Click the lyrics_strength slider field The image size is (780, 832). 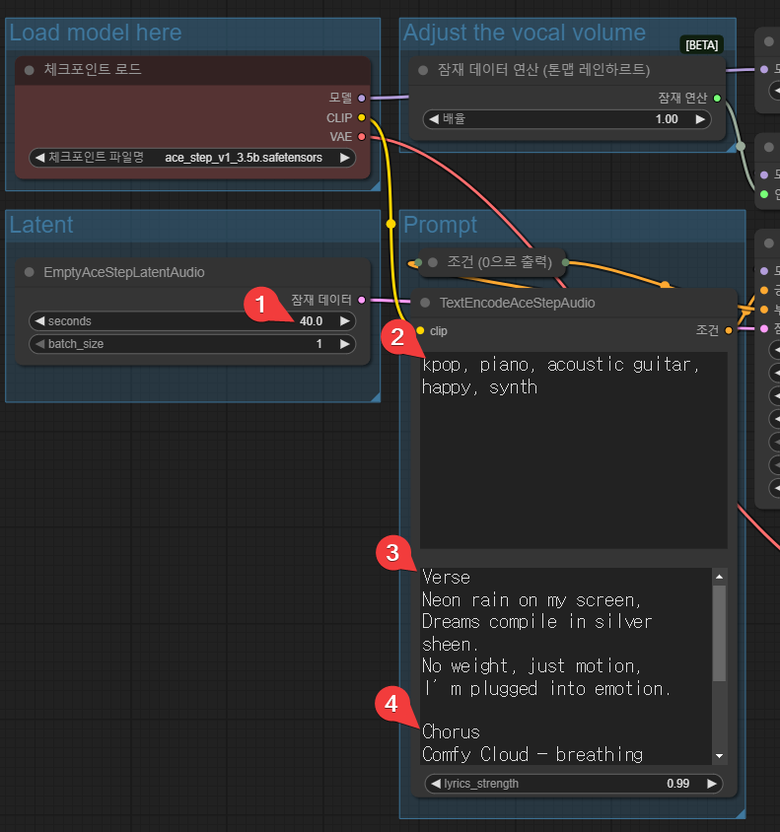pos(572,784)
